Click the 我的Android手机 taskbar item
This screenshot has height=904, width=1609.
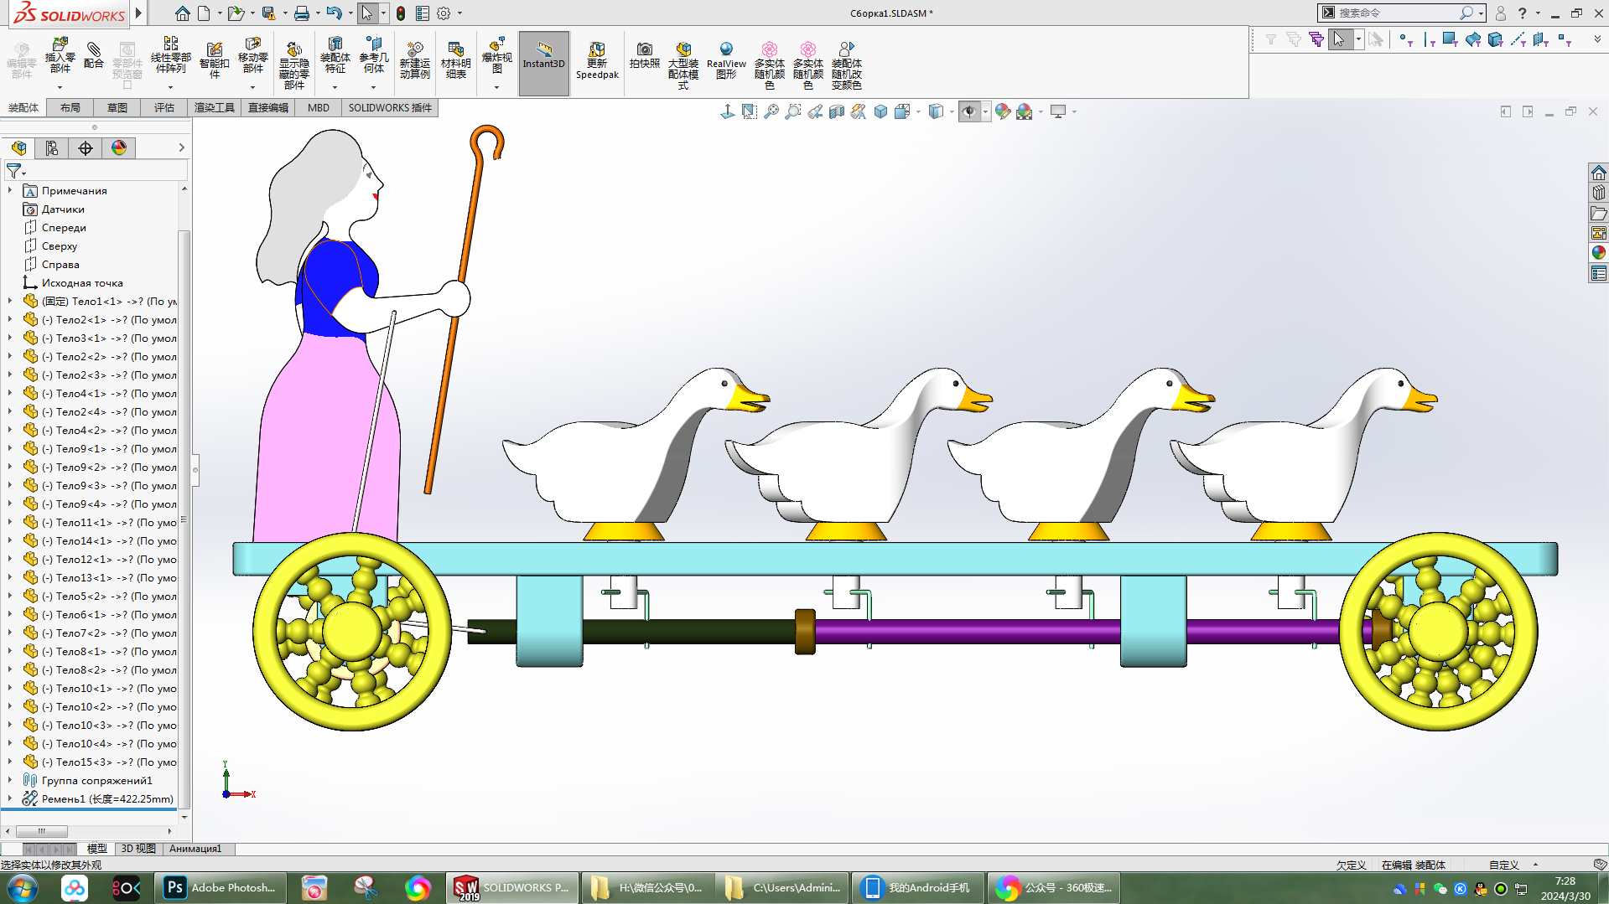pyautogui.click(x=917, y=888)
